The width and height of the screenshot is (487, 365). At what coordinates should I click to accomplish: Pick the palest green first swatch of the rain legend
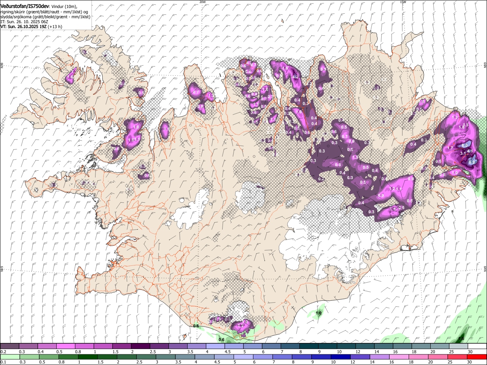(x=10, y=357)
